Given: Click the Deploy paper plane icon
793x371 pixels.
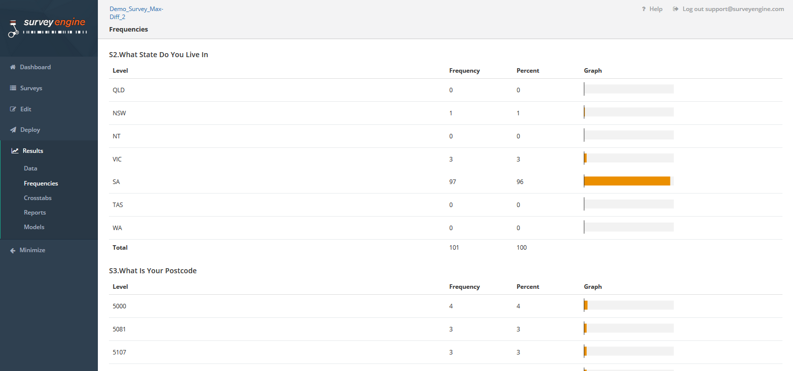Looking at the screenshot, I should pyautogui.click(x=13, y=130).
